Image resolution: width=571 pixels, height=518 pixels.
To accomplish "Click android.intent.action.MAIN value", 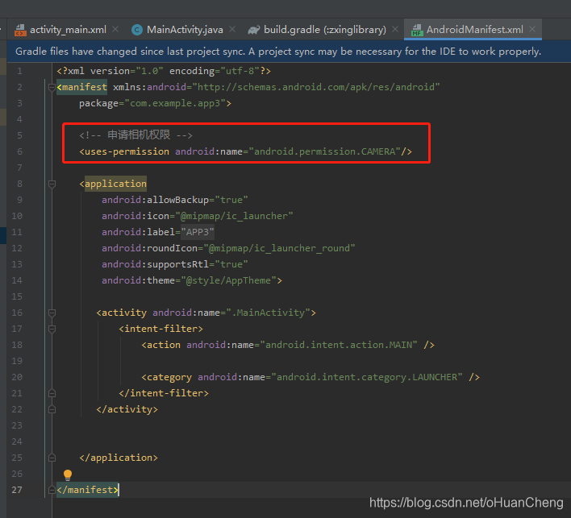I will [x=339, y=345].
